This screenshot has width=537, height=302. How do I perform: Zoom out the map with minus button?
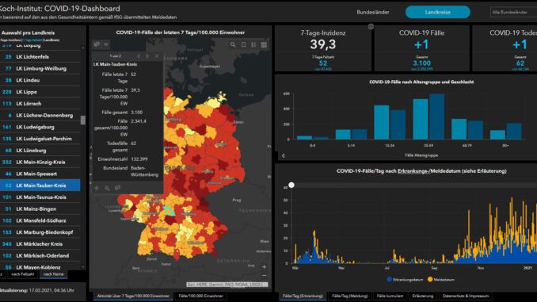[x=264, y=275]
